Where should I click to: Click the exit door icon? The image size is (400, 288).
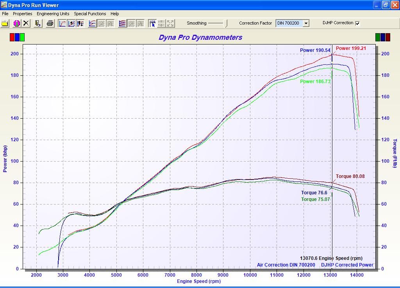(38, 23)
